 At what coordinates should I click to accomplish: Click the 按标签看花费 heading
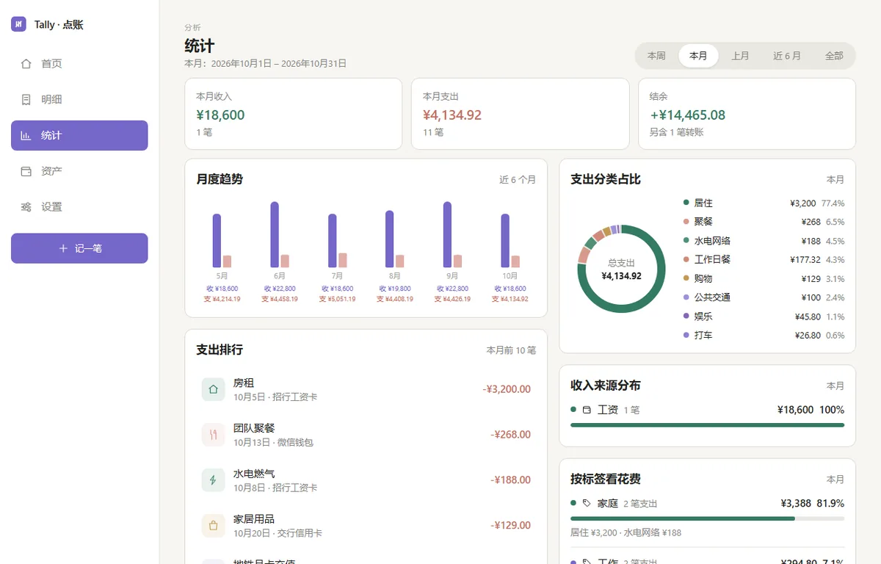tap(606, 479)
